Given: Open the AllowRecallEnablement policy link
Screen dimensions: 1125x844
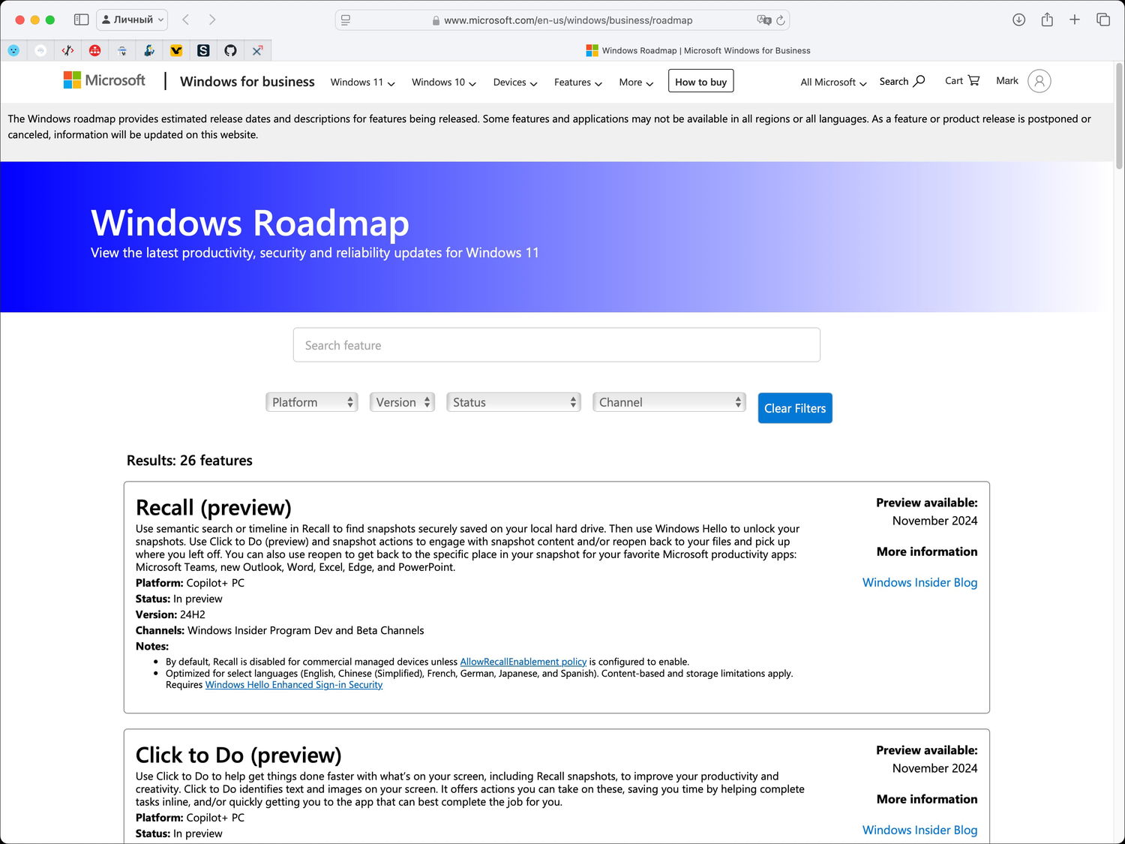Looking at the screenshot, I should coord(523,662).
